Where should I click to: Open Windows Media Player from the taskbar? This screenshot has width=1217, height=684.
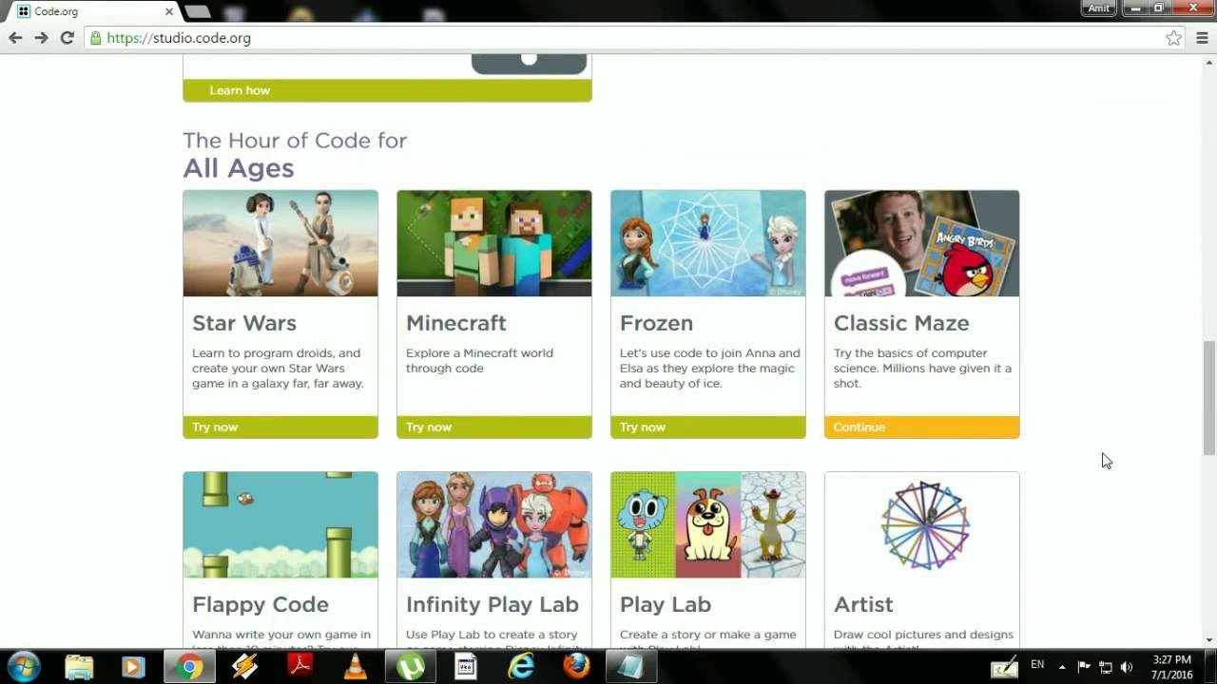pyautogui.click(x=133, y=667)
